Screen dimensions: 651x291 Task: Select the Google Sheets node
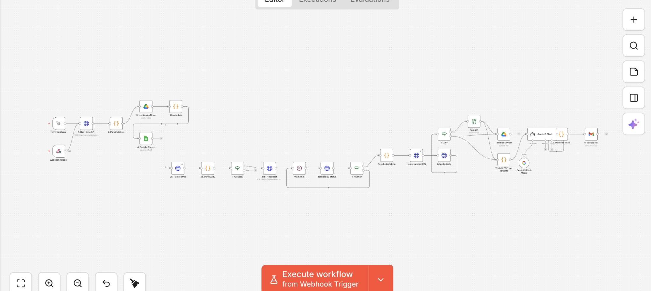(x=146, y=138)
